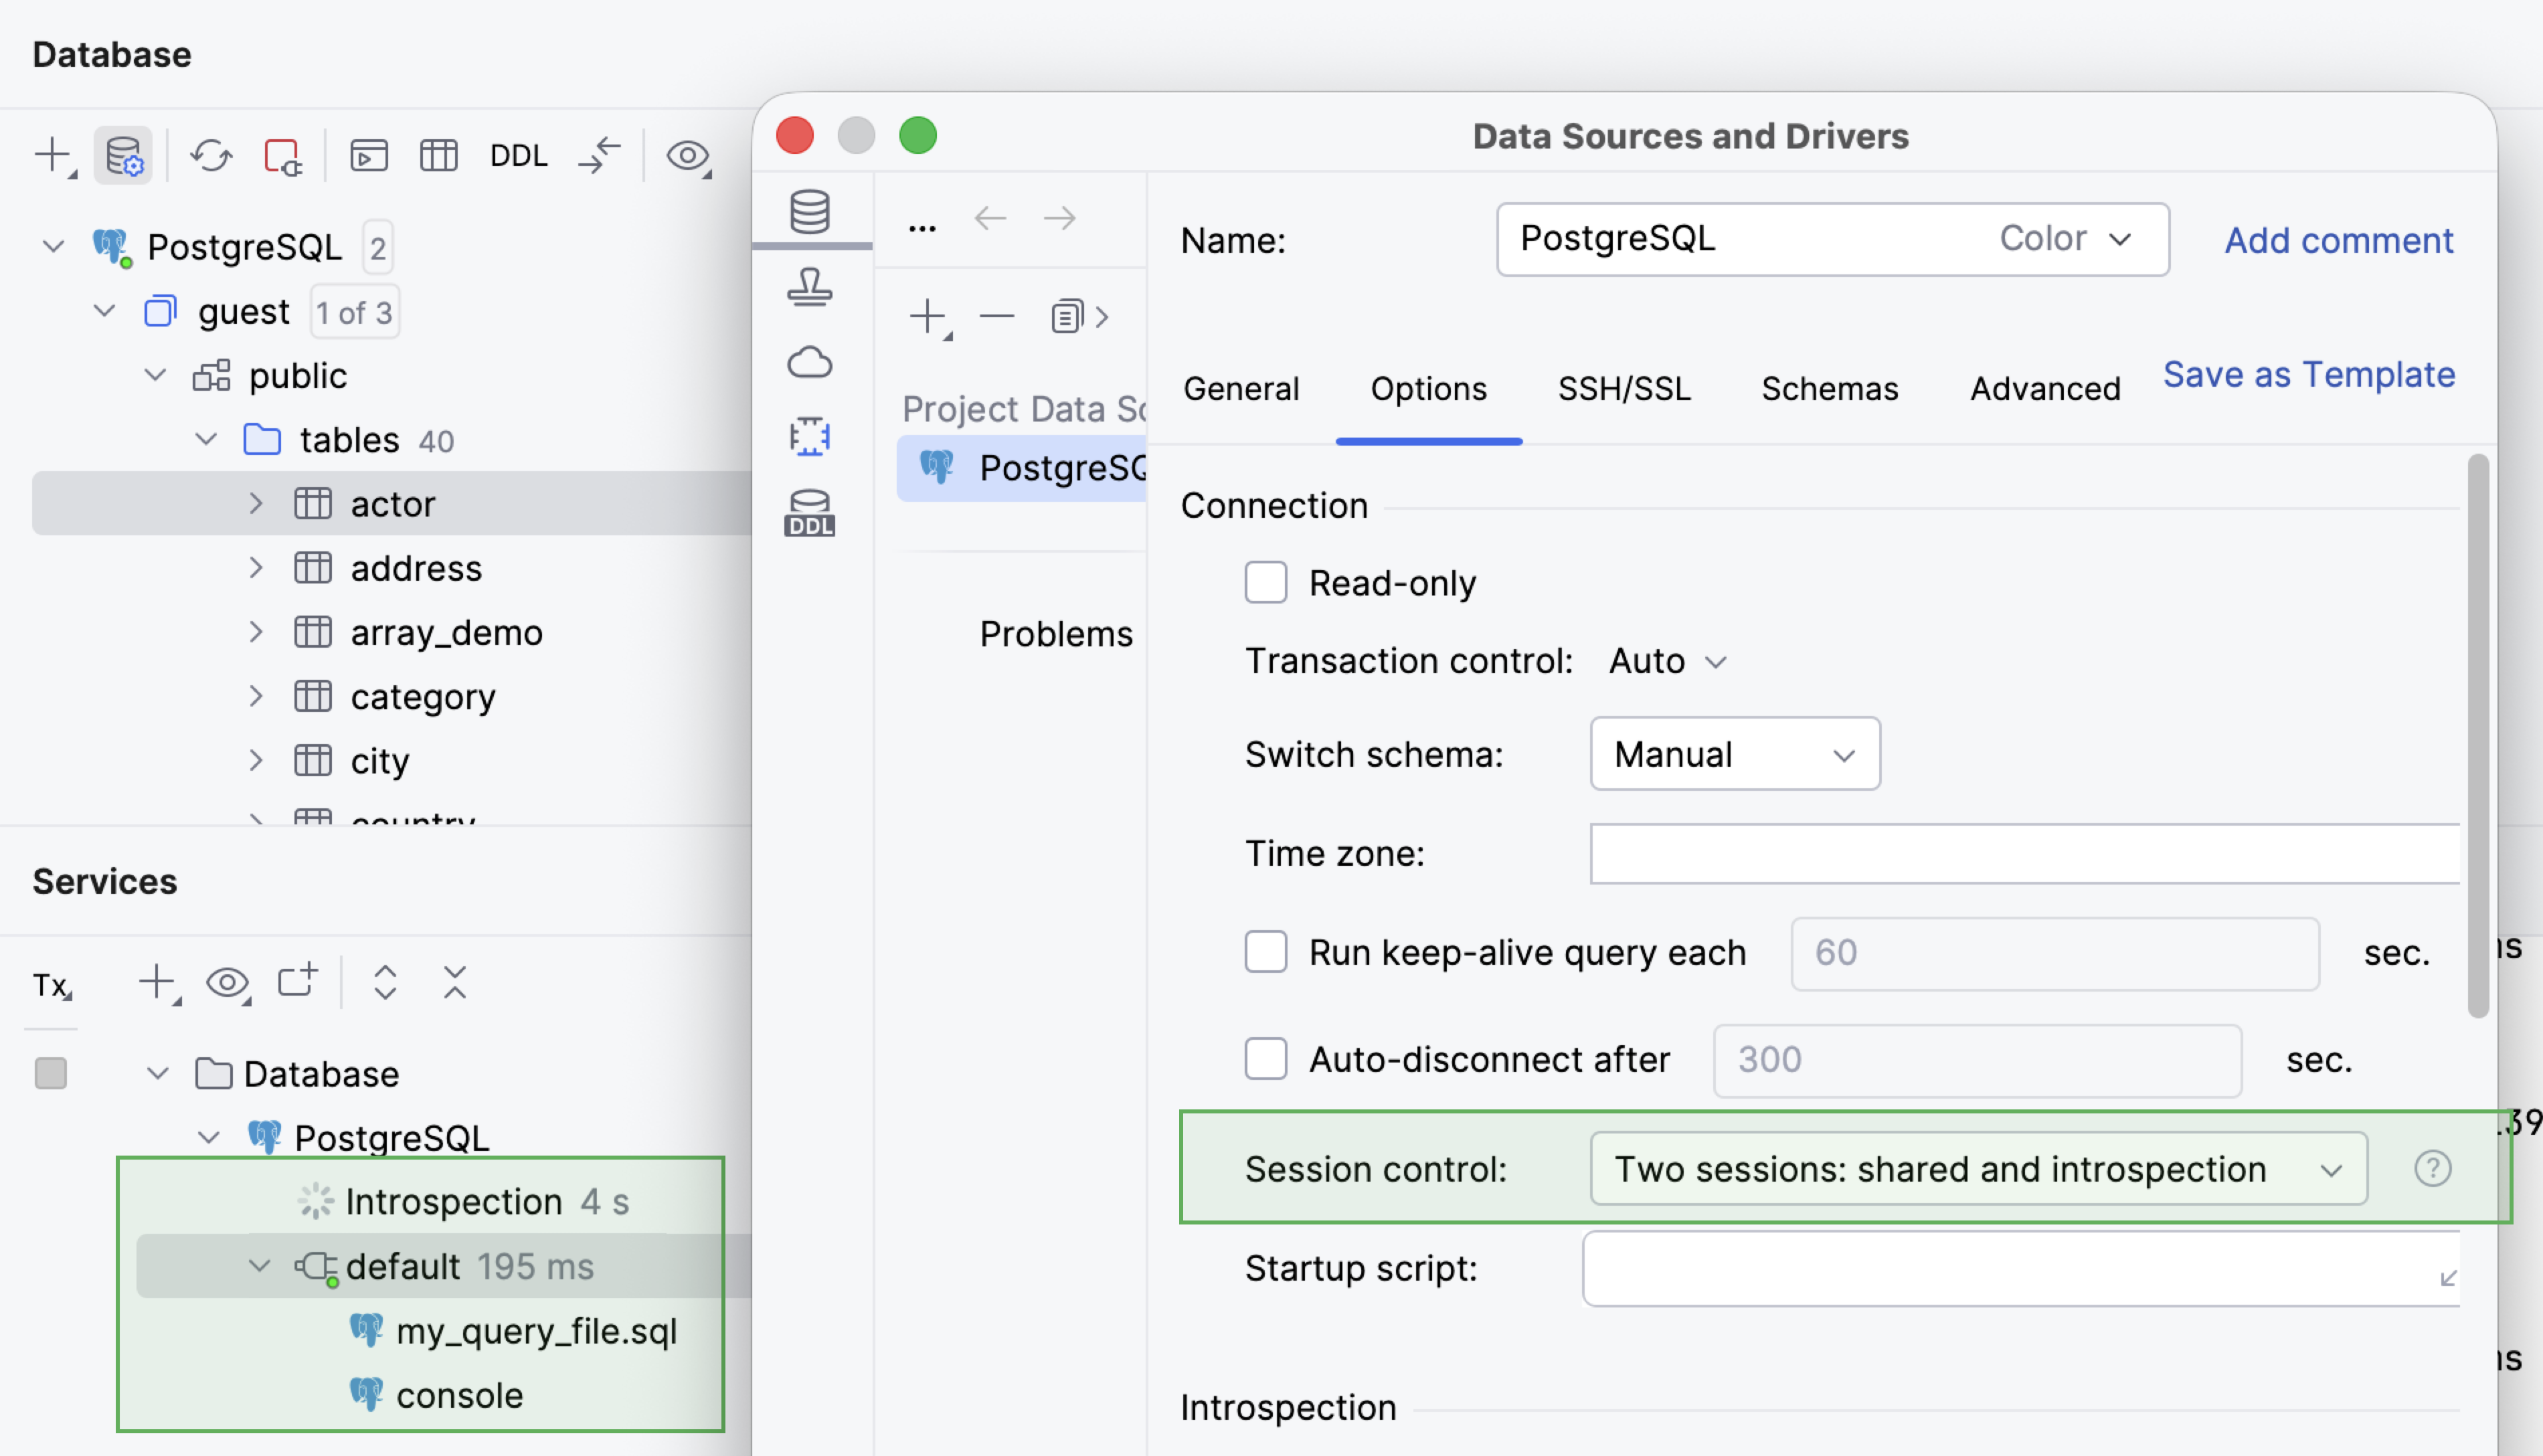Screen dimensions: 2543x1456
Task: Click the Add Service plus icon in Services
Action: point(159,983)
